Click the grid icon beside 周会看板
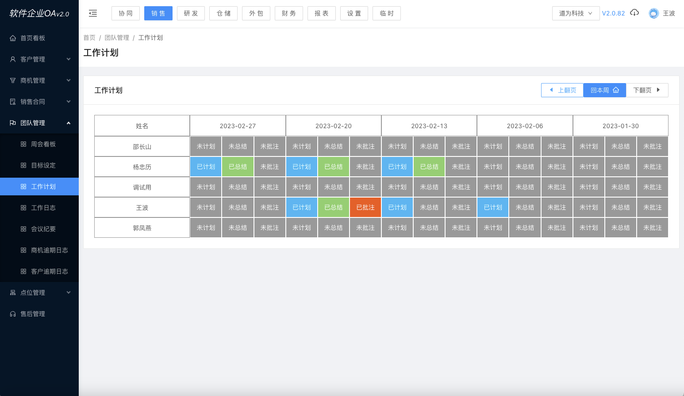 click(x=23, y=144)
